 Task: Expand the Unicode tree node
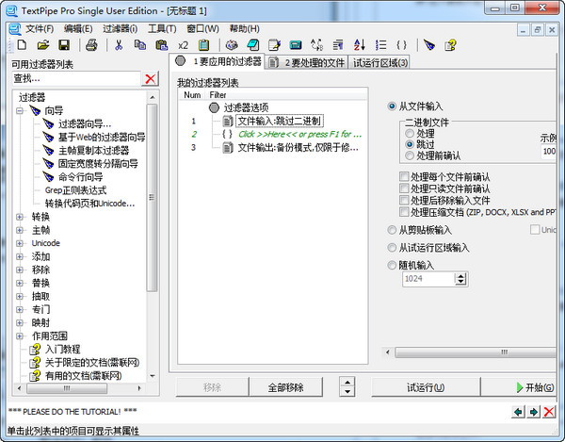tap(20, 243)
